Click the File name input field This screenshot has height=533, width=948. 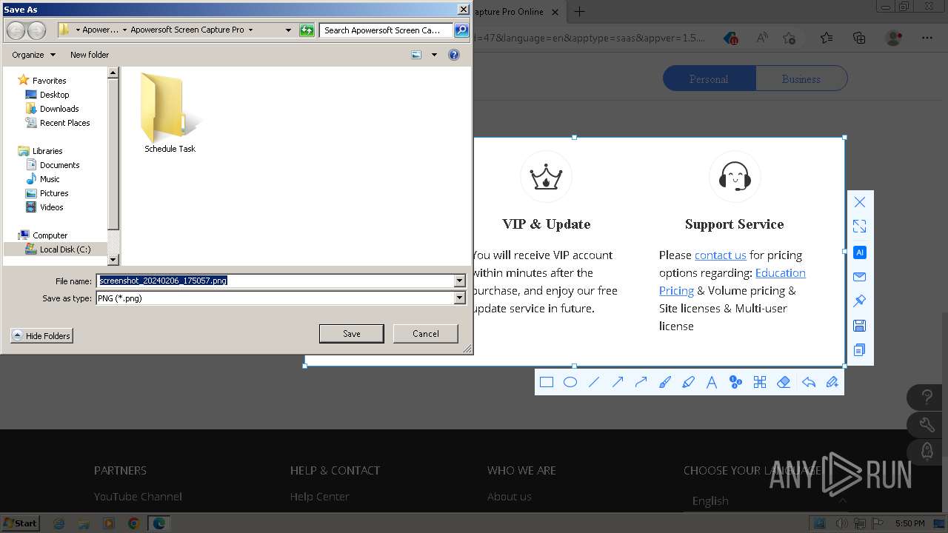coord(276,281)
